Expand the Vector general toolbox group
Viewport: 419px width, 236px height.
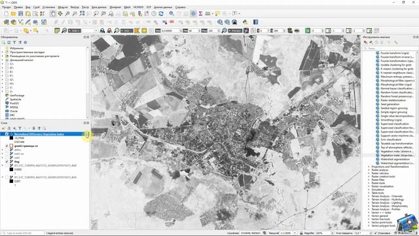pyautogui.click(x=369, y=216)
